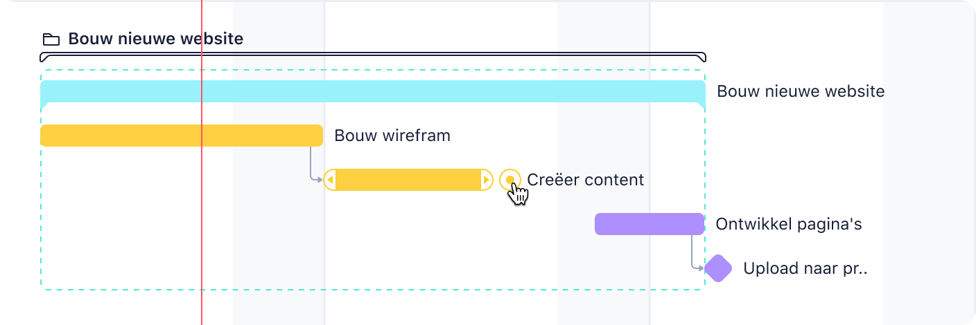
Task: Click the Bouw nieuwe website label beside cyan bar
Action: (x=801, y=91)
